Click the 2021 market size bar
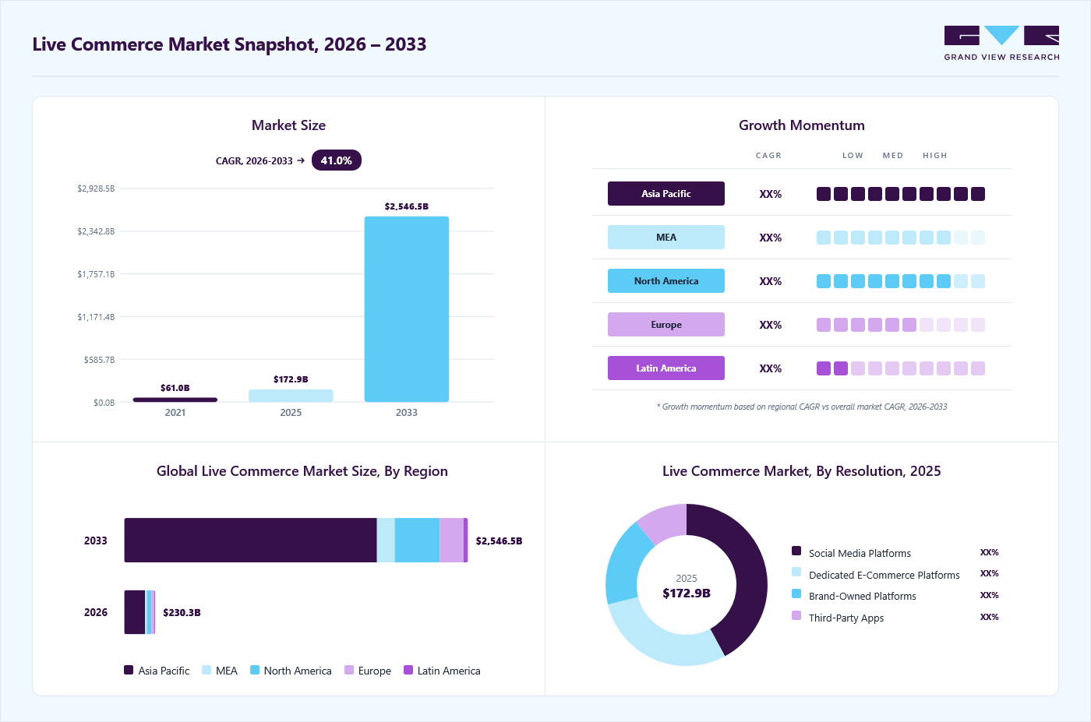1091x722 pixels. [x=175, y=400]
